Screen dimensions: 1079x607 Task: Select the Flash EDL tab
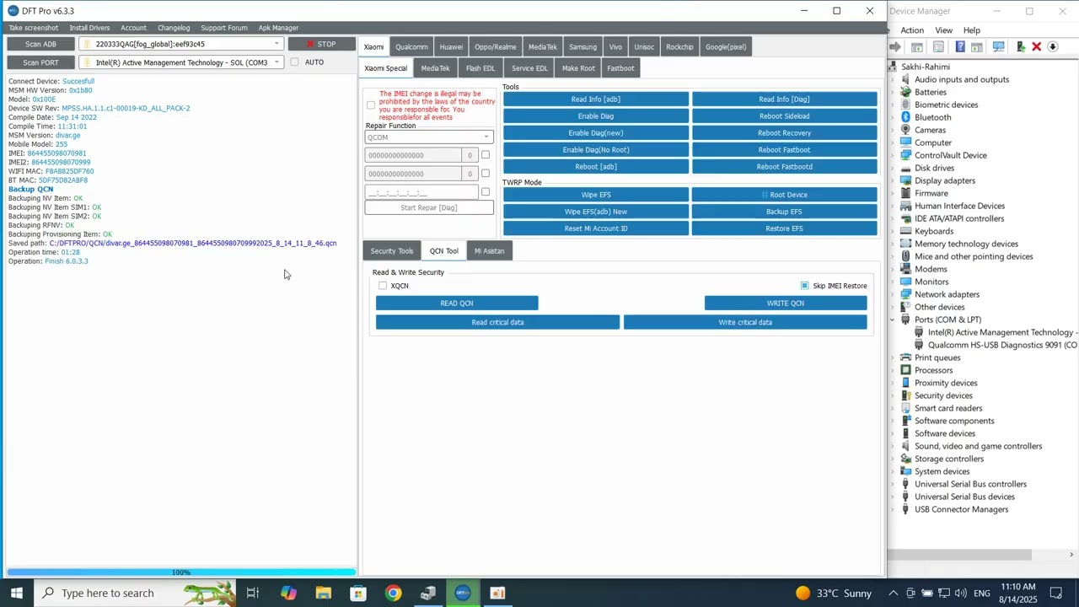480,68
